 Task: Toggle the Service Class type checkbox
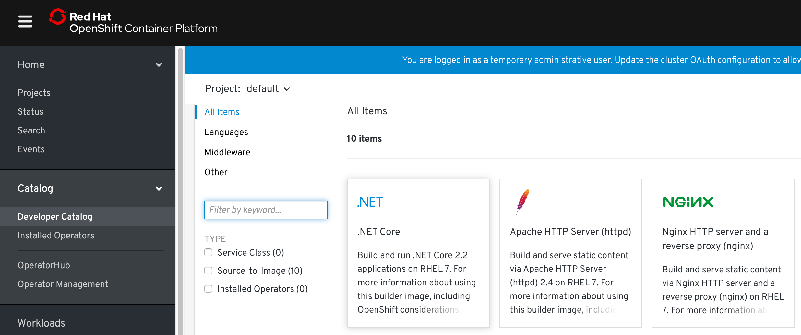pyautogui.click(x=208, y=253)
